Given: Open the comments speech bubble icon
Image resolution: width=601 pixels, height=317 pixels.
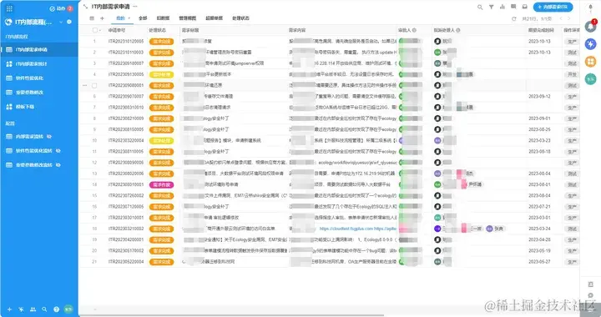Looking at the screenshot, I should (x=513, y=7).
